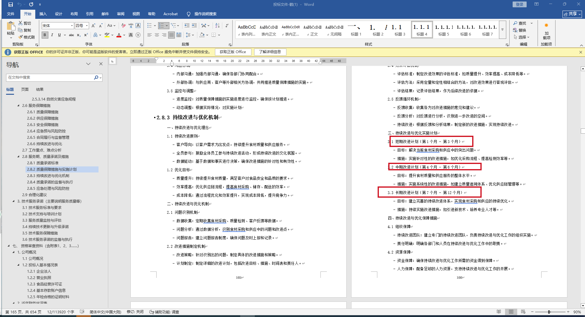
Task: Open the Select (选择) dropdown
Action: tap(522, 37)
